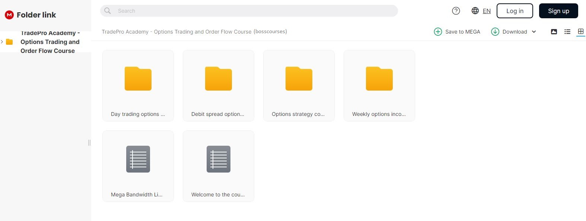Switch to grid thumbnail view icon

point(581,31)
